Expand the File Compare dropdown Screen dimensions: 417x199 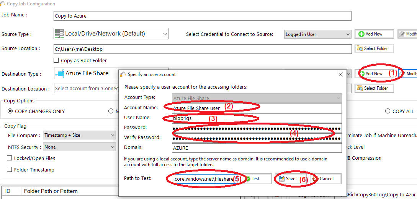coord(79,135)
